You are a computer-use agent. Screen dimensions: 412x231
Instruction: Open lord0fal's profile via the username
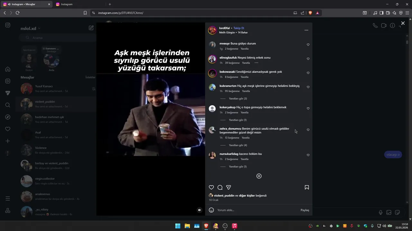click(x=224, y=28)
